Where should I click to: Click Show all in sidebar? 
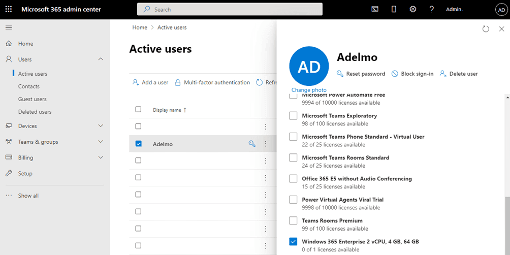(28, 196)
